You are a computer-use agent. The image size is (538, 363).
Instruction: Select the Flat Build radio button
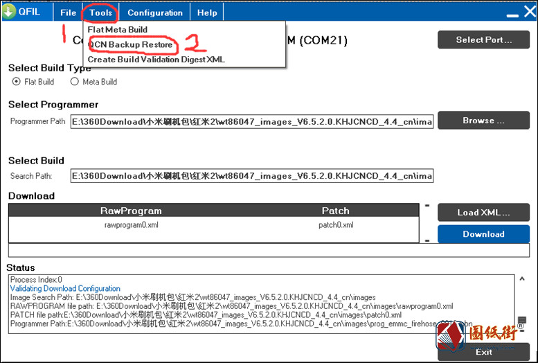tap(16, 82)
